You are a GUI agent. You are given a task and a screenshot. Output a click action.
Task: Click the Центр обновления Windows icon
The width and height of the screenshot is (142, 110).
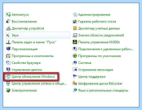click(8, 77)
